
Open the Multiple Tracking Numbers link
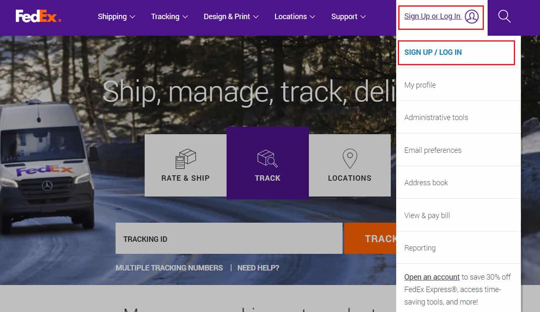169,268
